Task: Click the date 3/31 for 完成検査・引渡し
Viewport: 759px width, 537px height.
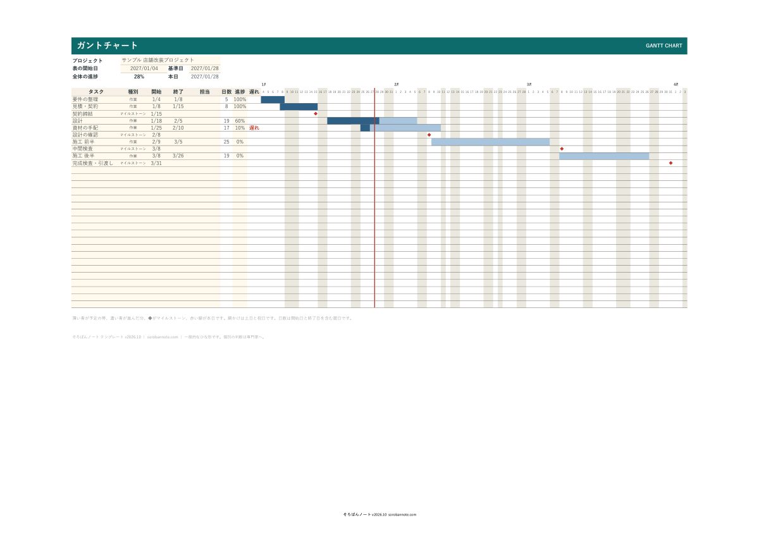Action: 156,163
